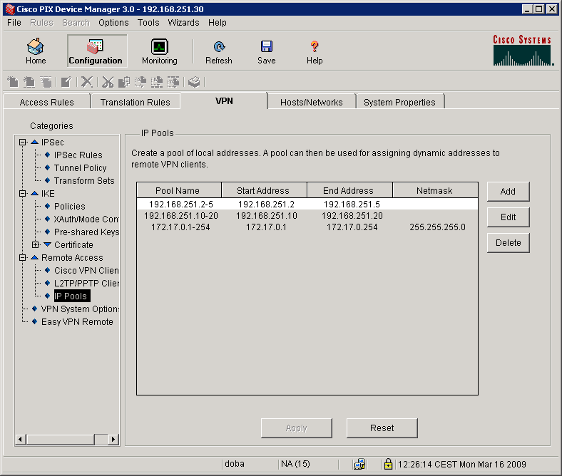Click the padlock icon in status bar

pos(388,464)
